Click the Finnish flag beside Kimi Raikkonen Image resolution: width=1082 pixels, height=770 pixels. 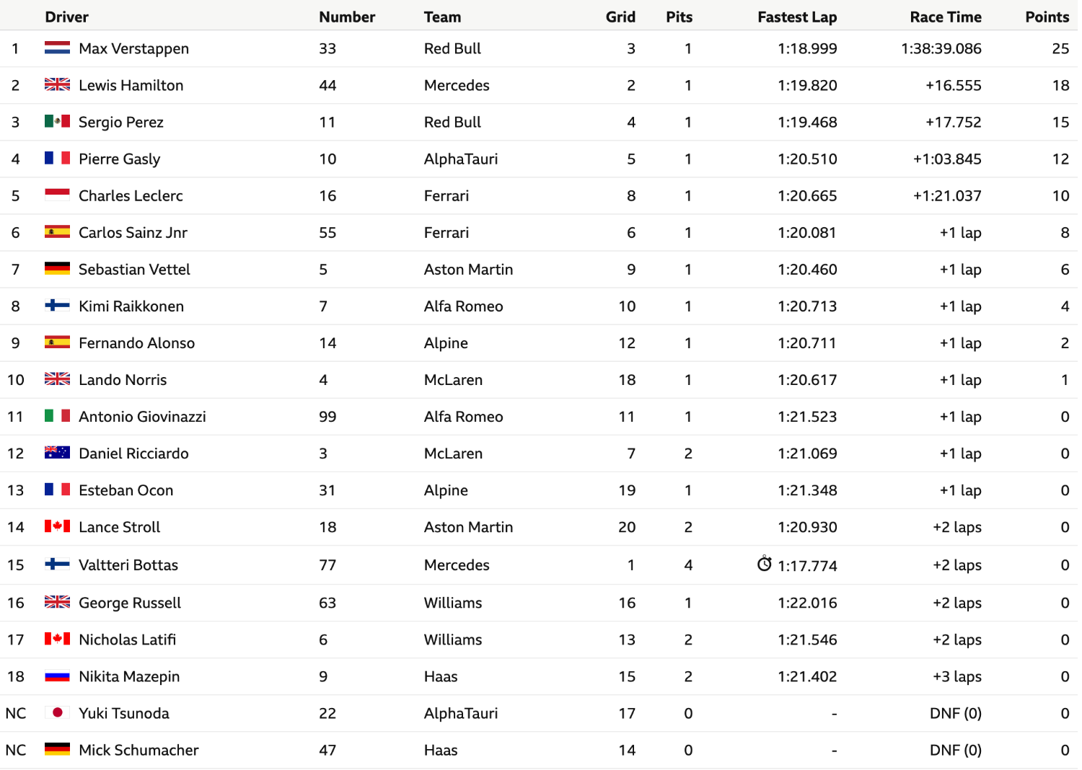[57, 306]
